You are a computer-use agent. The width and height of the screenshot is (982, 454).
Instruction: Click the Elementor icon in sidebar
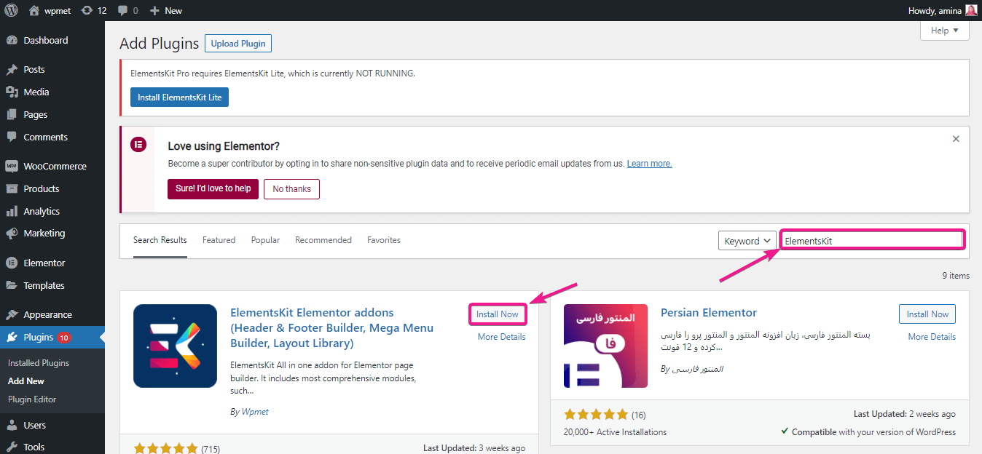[12, 263]
